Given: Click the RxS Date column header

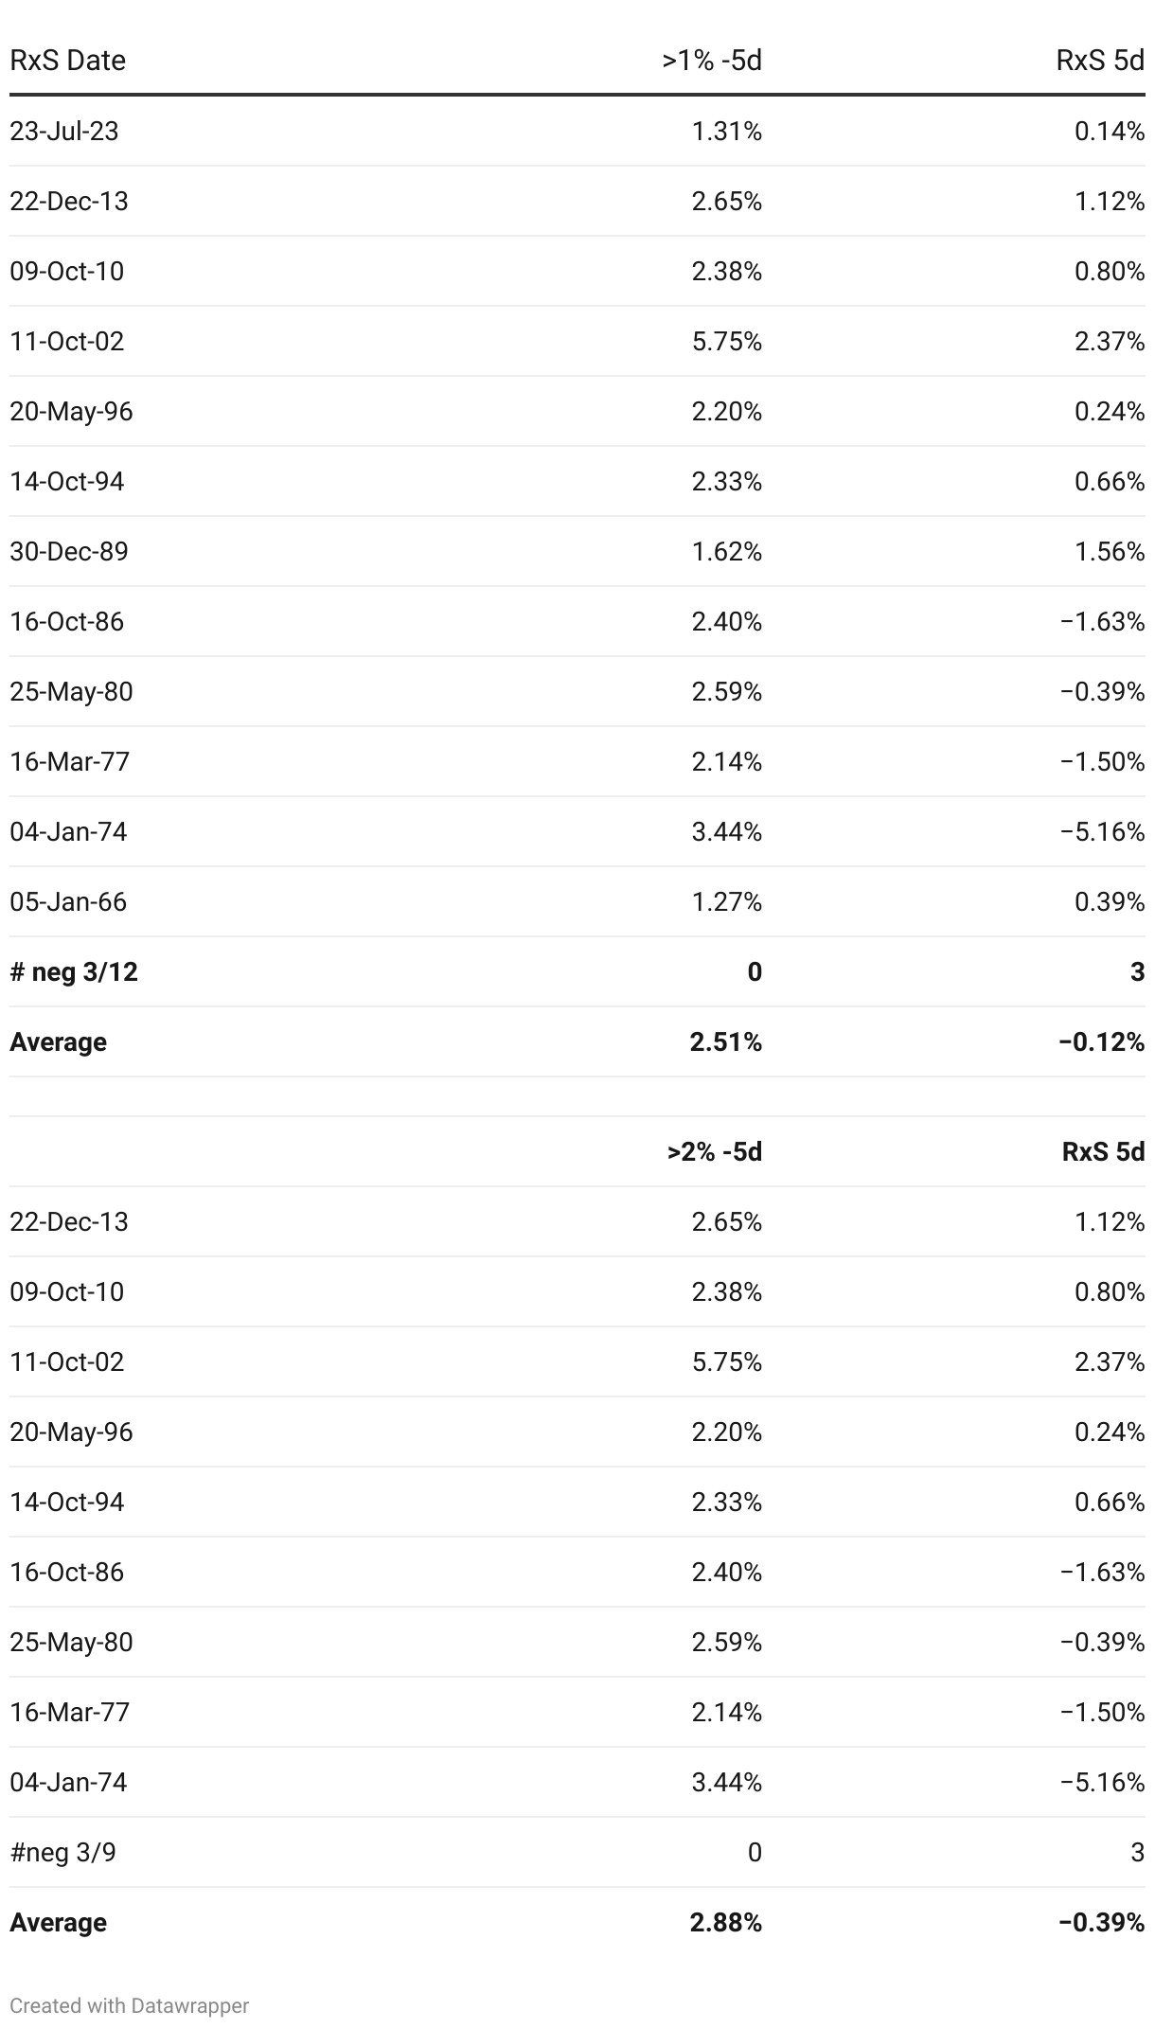Looking at the screenshot, I should tap(67, 61).
